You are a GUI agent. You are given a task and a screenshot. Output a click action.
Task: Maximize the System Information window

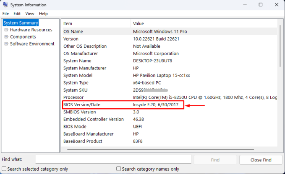pos(260,5)
